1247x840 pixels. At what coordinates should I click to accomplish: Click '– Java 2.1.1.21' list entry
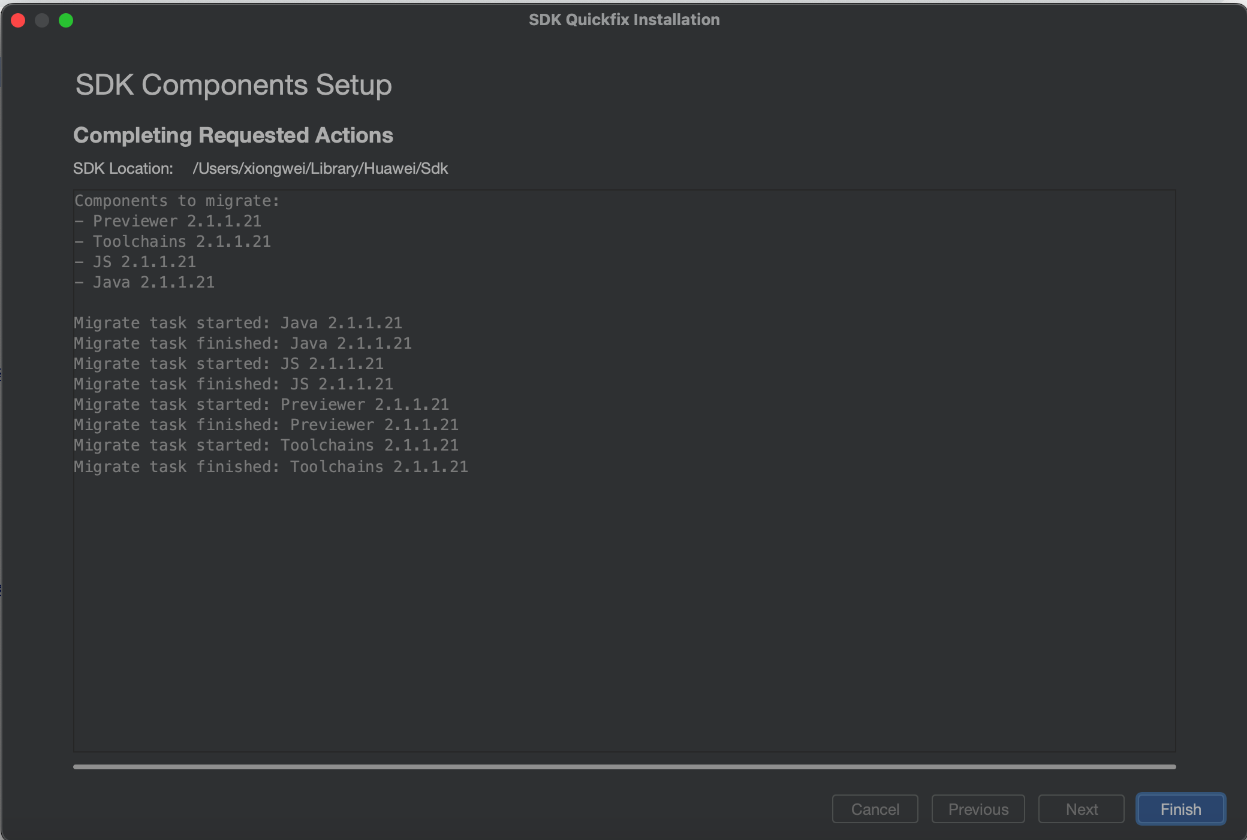(144, 282)
